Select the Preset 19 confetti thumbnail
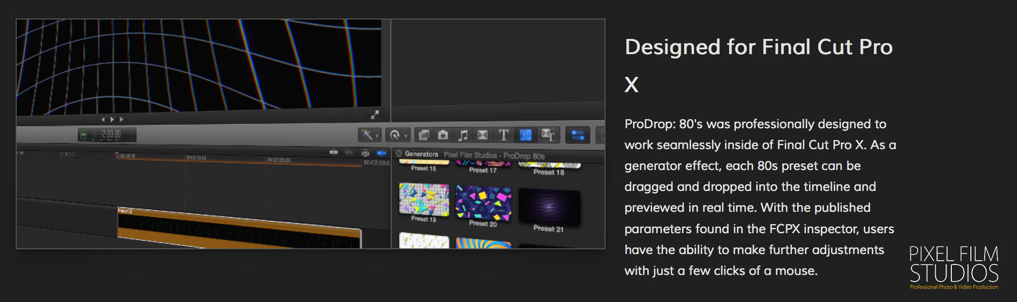 (424, 199)
